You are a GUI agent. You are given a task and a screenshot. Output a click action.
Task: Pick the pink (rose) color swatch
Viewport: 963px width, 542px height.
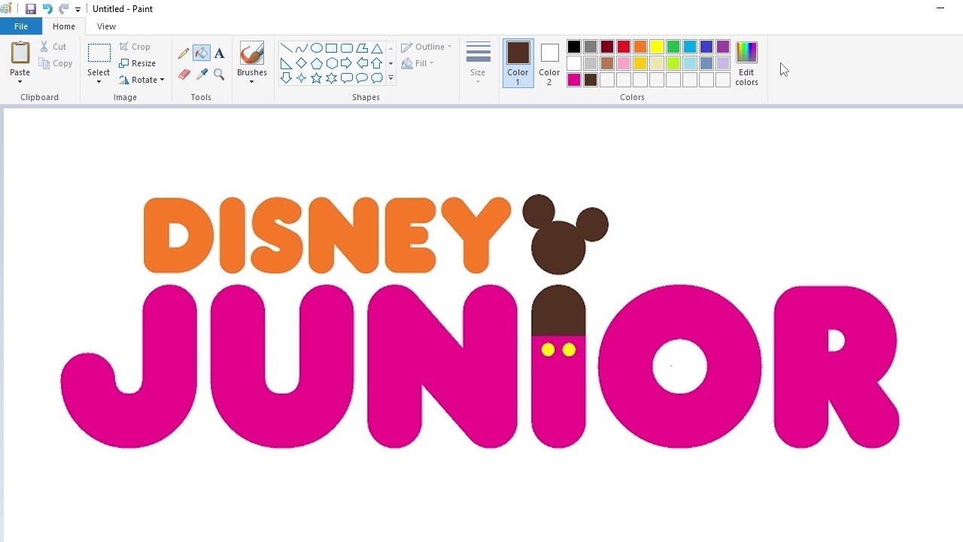(624, 63)
